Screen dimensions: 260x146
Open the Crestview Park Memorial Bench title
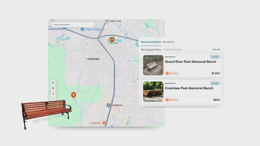click(189, 88)
